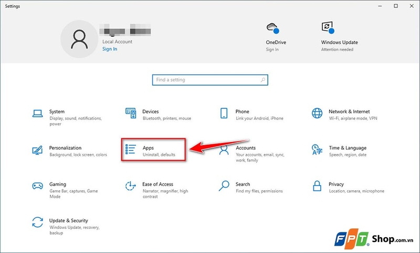The width and height of the screenshot is (420, 253).
Task: Click 'Find my files, permissions' description
Action: (x=259, y=191)
